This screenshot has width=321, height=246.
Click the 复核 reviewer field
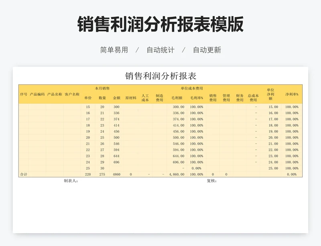(211, 181)
